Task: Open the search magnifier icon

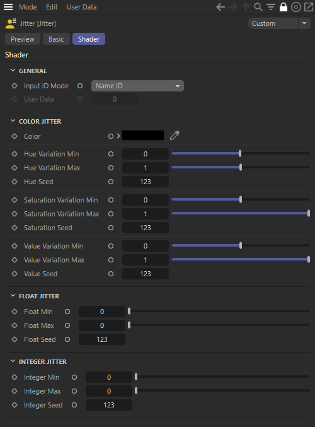Action: click(x=258, y=7)
